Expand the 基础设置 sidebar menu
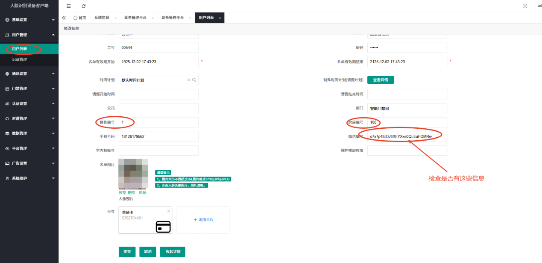 coord(29,20)
